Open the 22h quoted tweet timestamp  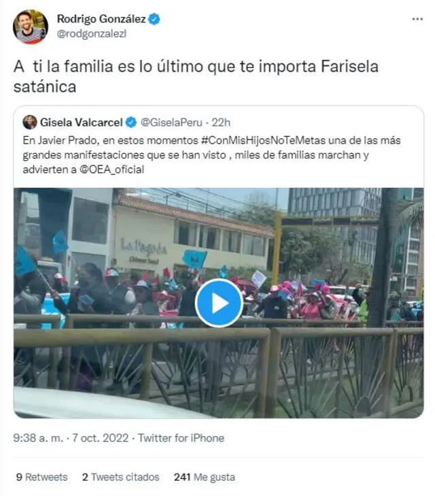click(x=221, y=122)
